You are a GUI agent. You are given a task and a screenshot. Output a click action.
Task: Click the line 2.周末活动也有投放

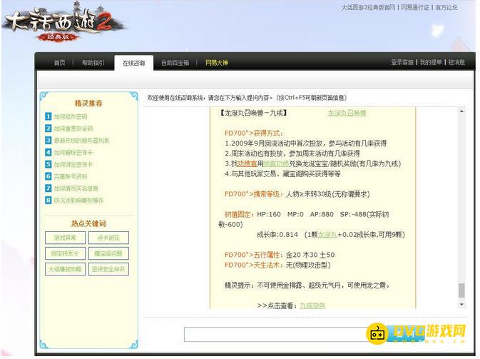click(x=292, y=153)
